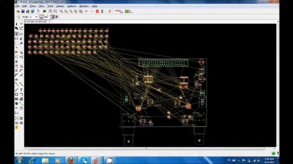
Task: Expand the Angle dropdown arrow
Action: (37, 17)
